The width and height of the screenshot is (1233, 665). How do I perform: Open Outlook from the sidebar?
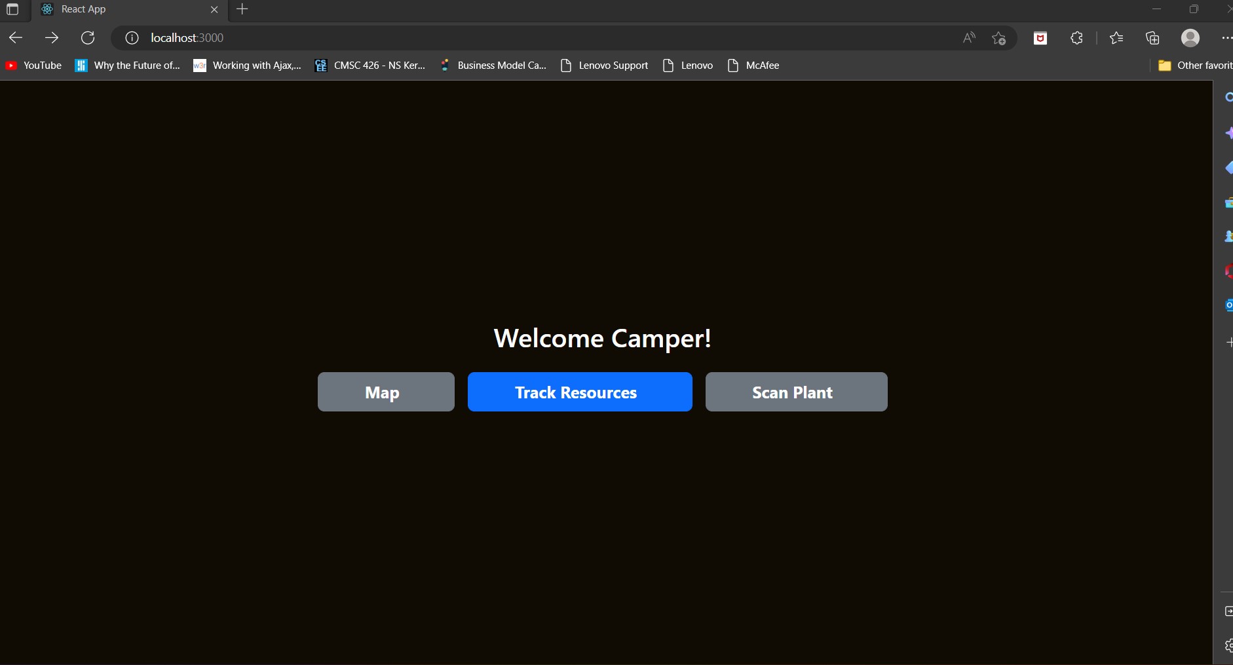(1229, 305)
